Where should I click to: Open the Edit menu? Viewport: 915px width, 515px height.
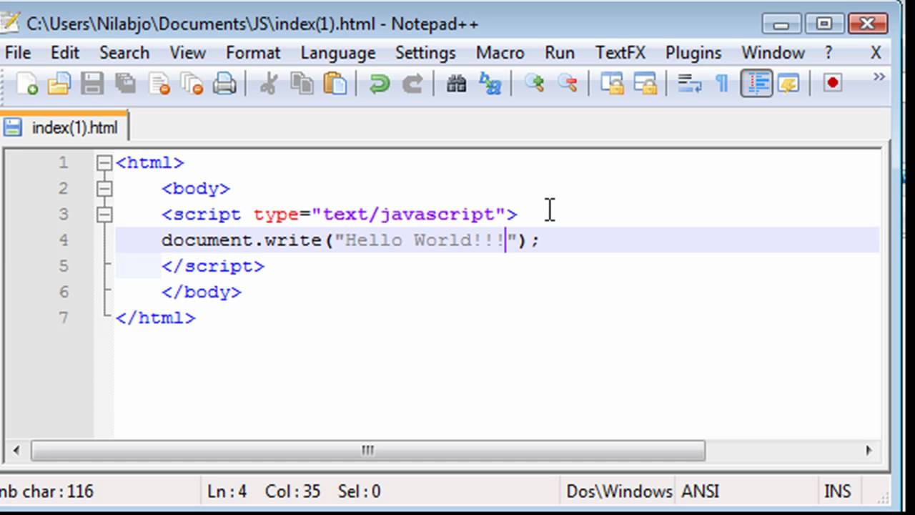[x=65, y=53]
